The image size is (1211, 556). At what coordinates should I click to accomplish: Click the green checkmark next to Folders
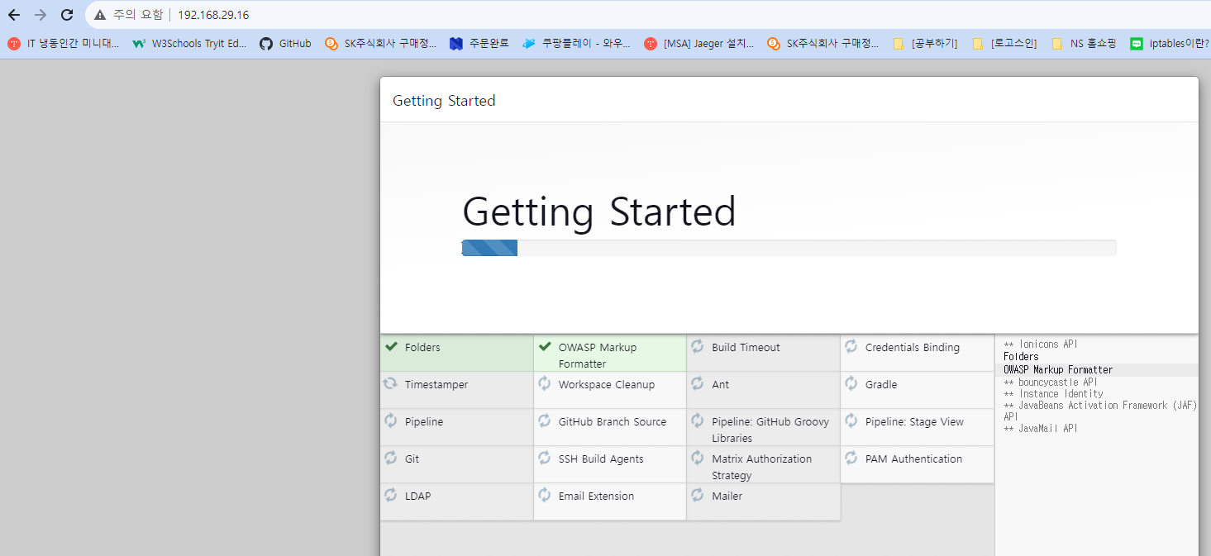point(392,346)
